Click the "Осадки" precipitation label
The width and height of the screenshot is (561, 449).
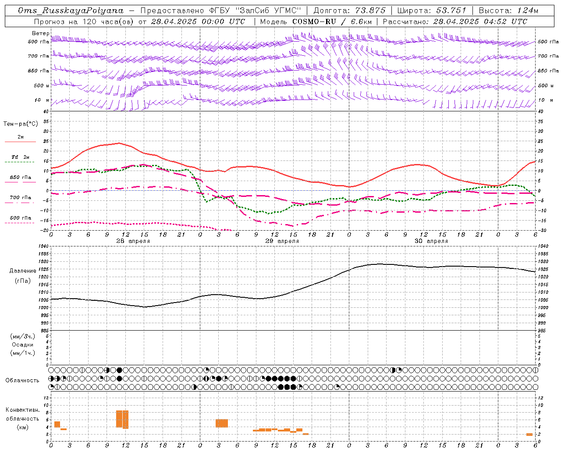pos(23,345)
